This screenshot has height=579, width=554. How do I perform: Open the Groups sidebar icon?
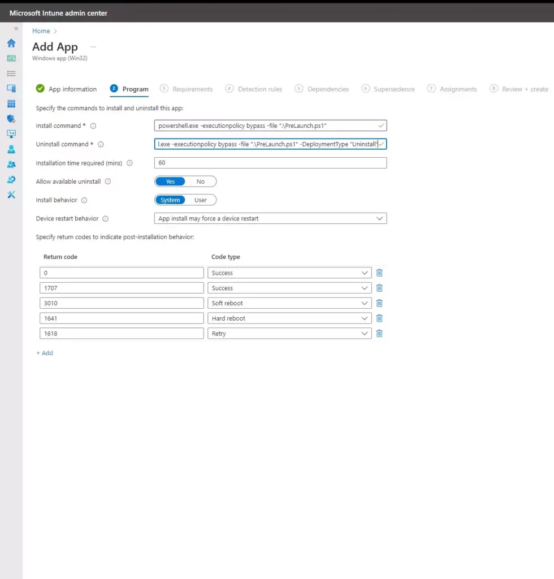click(11, 165)
